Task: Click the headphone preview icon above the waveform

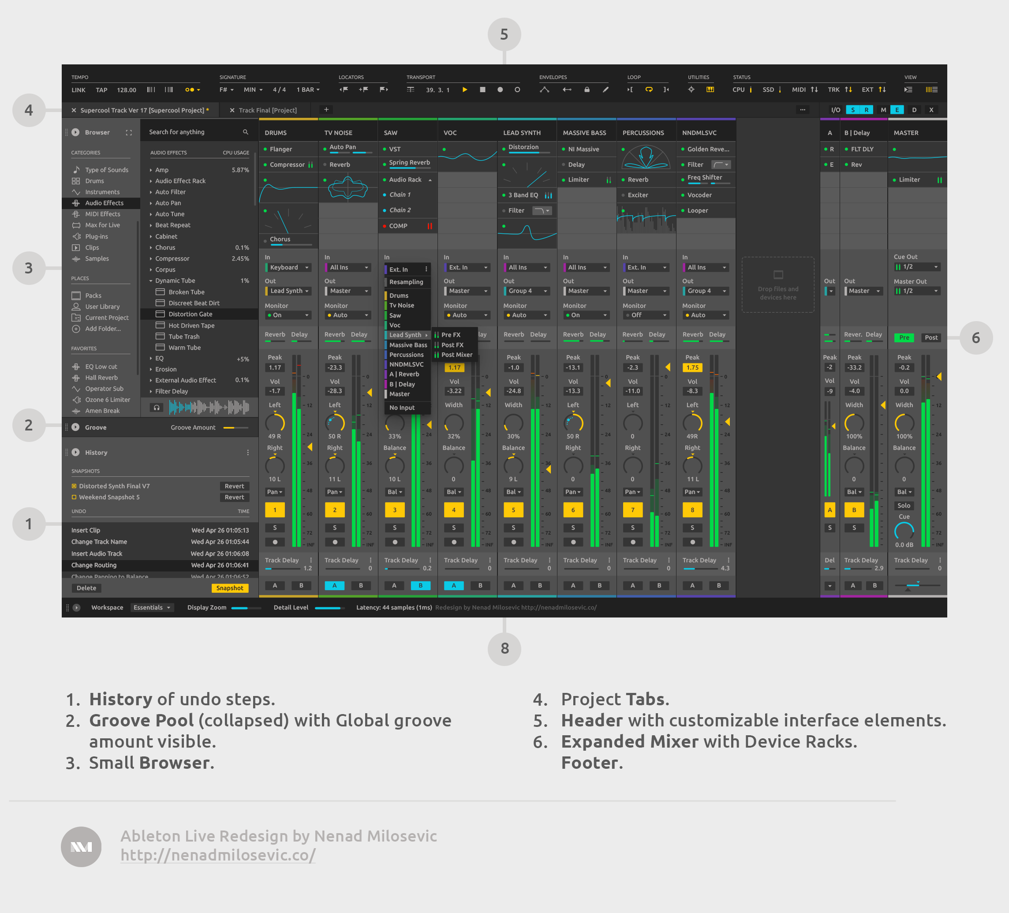Action: pyautogui.click(x=156, y=408)
